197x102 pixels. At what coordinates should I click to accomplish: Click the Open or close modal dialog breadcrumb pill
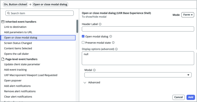[x=50, y=4]
